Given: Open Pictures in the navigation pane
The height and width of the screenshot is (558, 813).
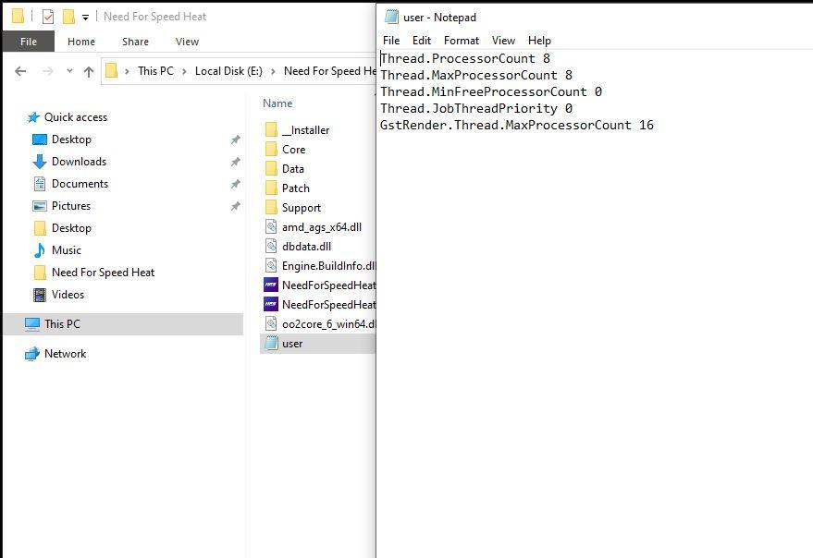Looking at the screenshot, I should pos(71,206).
